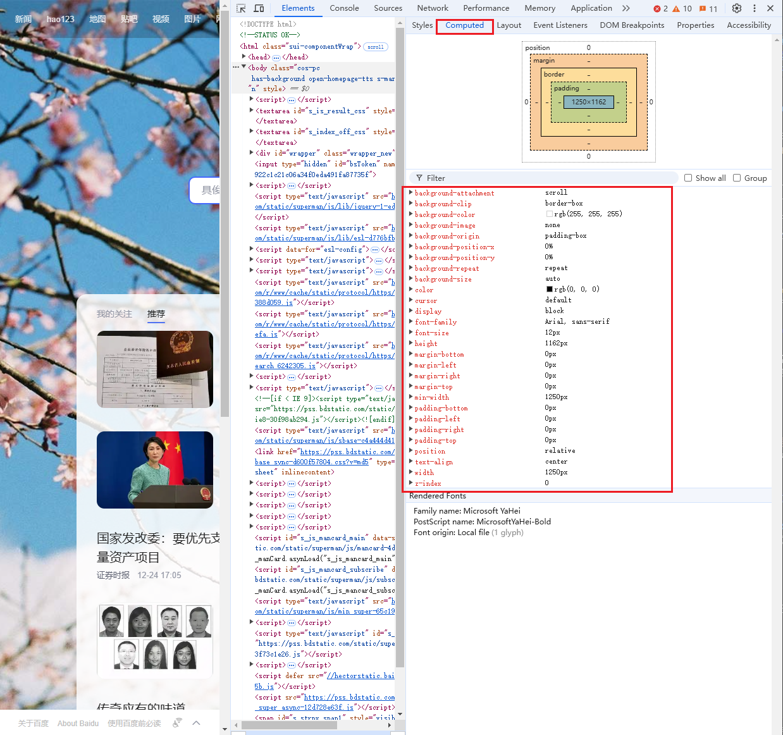Viewport: 783px width, 735px height.
Task: Open the Layout pane tab
Action: 509,25
